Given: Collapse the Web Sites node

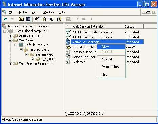Looking at the screenshot, I should tap(10, 40).
